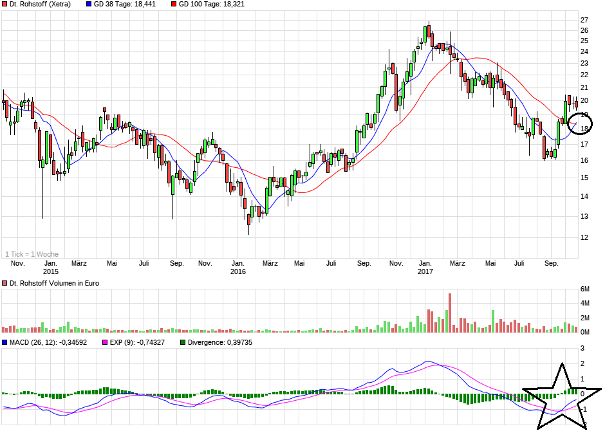Click the tallest red bar in the volume chart
Viewport: 605px width, 431px height.
point(450,313)
